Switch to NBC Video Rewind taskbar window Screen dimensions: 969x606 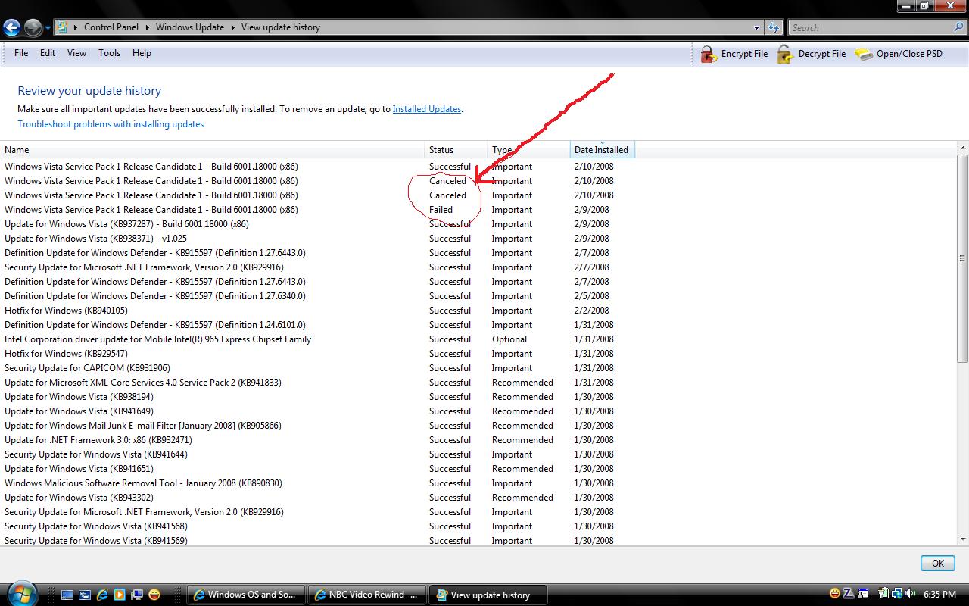(x=368, y=595)
